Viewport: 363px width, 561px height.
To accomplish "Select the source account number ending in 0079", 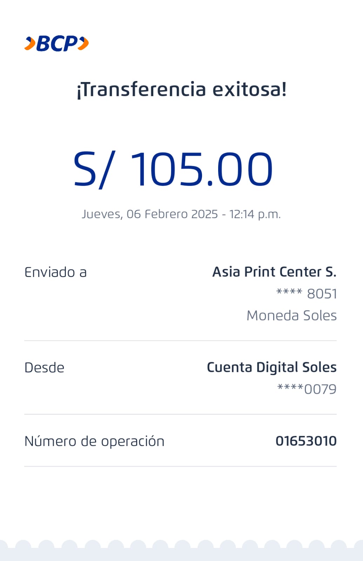I will coord(307,389).
